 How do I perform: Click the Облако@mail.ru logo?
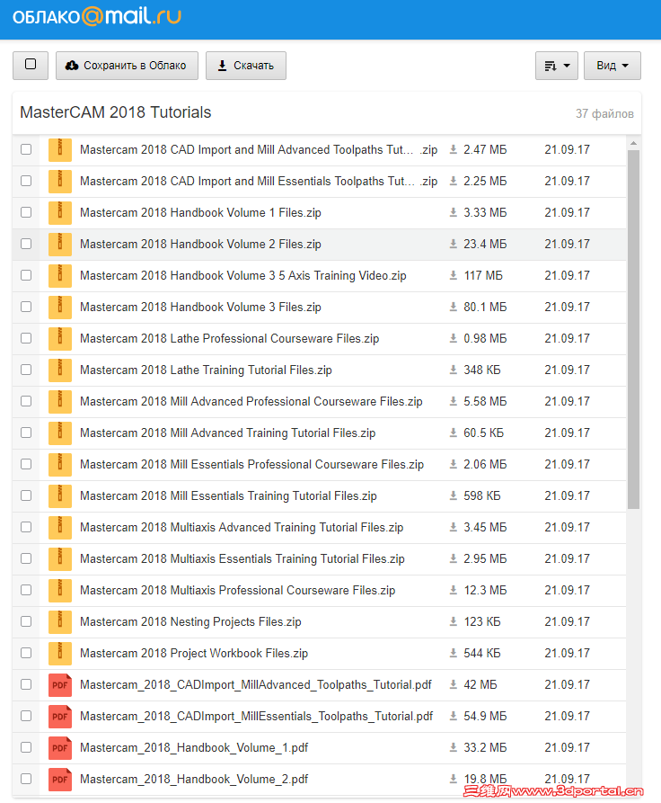click(x=97, y=17)
